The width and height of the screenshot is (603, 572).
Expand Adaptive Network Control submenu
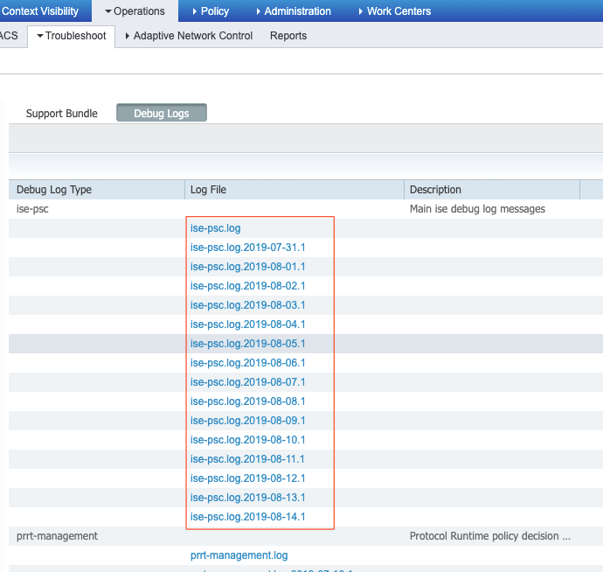[189, 36]
